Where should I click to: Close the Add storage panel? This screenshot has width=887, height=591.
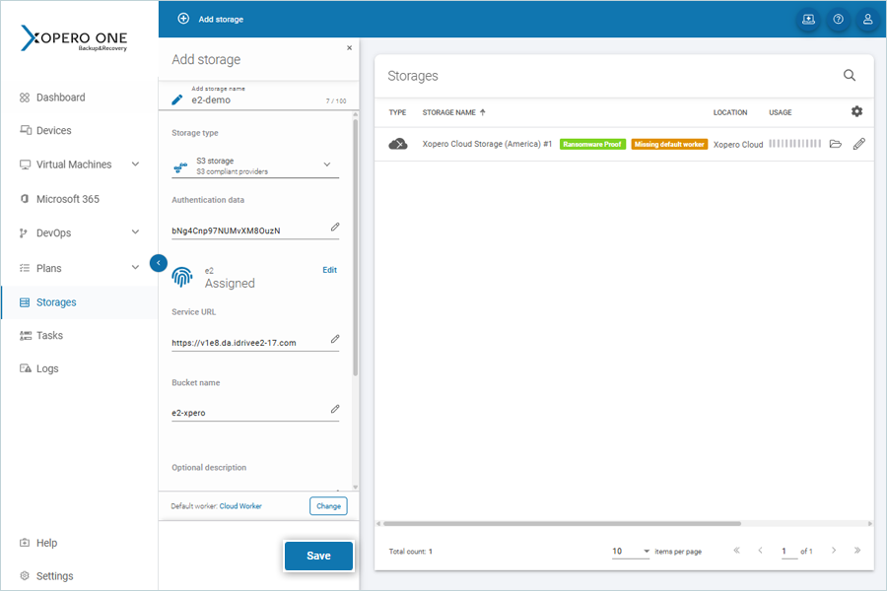(x=349, y=47)
